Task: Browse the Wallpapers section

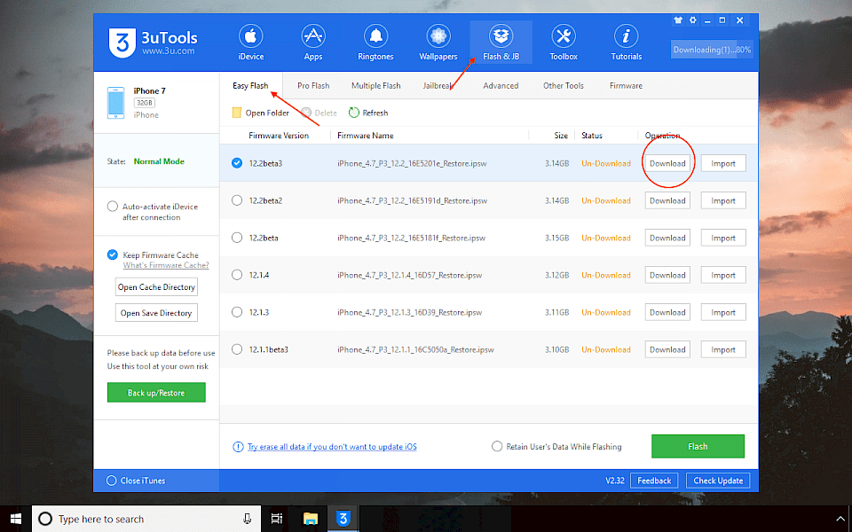Action: [x=438, y=43]
